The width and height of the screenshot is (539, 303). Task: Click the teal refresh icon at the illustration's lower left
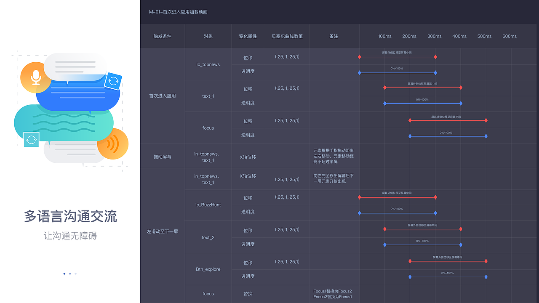point(30,139)
